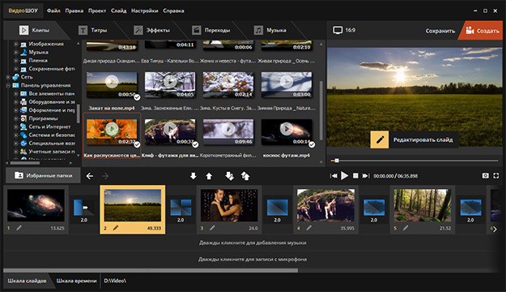506x292 pixels.
Task: Click the pencil icon on slide 1
Action: (19, 228)
